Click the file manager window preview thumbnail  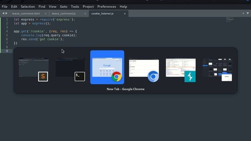point(217,67)
